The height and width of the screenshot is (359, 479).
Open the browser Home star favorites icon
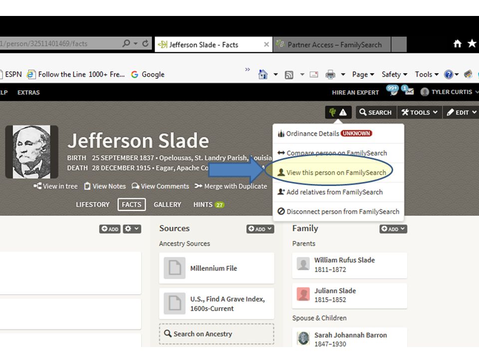[472, 43]
